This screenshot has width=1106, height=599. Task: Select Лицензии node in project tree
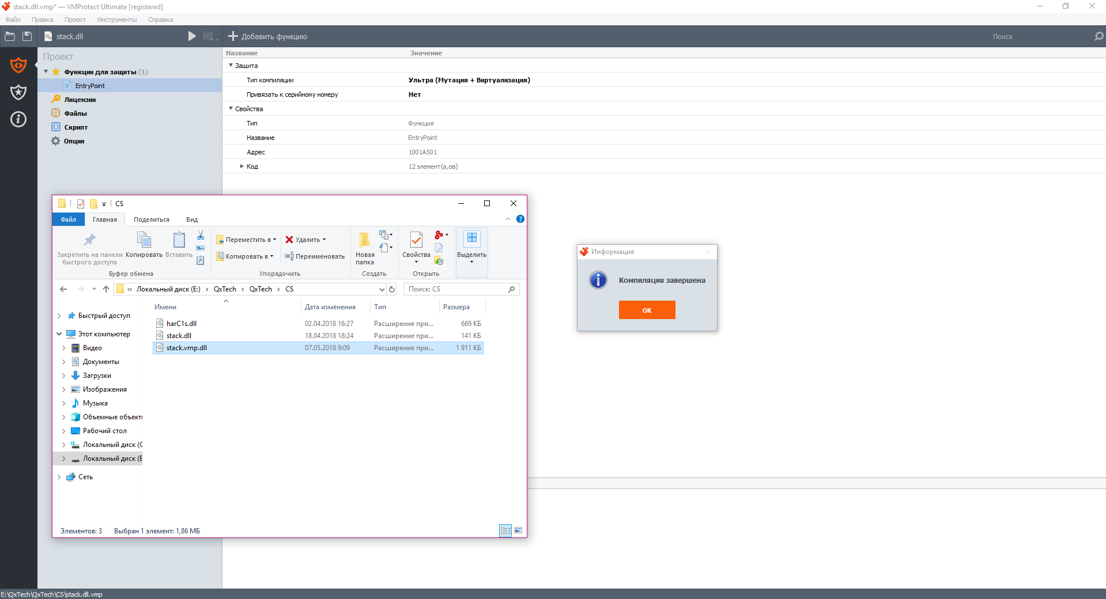(x=80, y=100)
